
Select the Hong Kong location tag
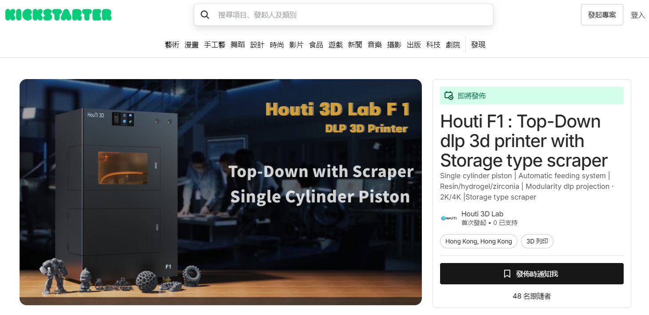click(x=478, y=241)
